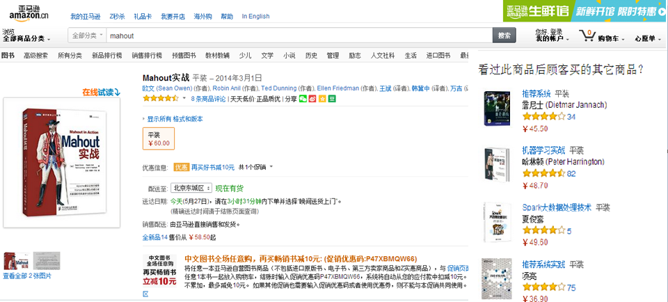Click the 生鲜馆 banner at top right
Image resolution: width=668 pixels, height=302 pixels.
coord(585,11)
